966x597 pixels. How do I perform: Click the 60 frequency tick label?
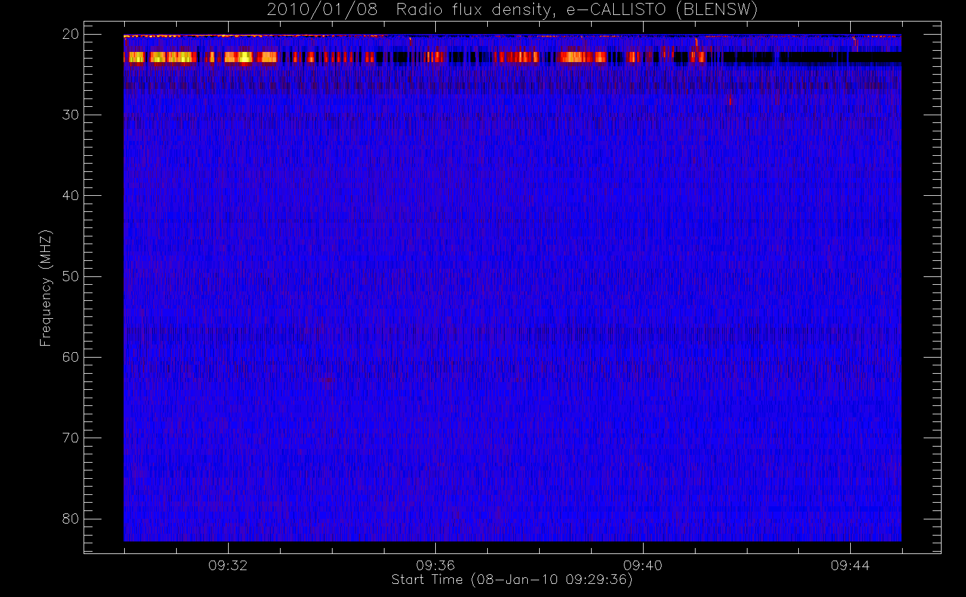pyautogui.click(x=70, y=357)
